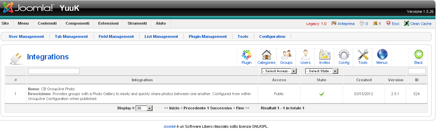Screen dimensions: 439x133
Task: Click the ID value 524
Action: (x=417, y=94)
